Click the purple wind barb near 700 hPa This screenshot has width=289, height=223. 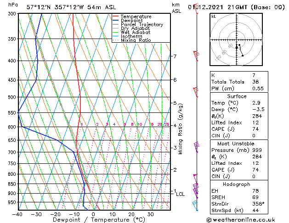click(x=197, y=147)
